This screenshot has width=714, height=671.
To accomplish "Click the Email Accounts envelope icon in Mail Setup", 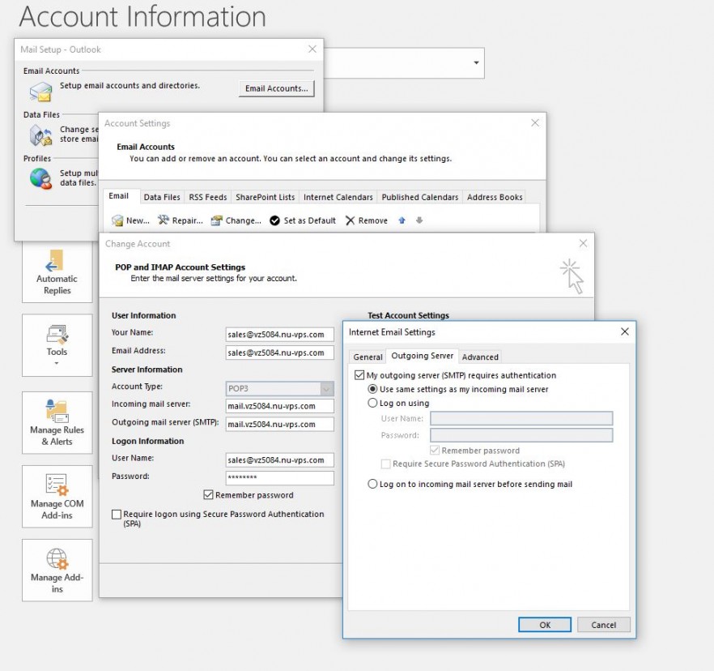I will 41,92.
